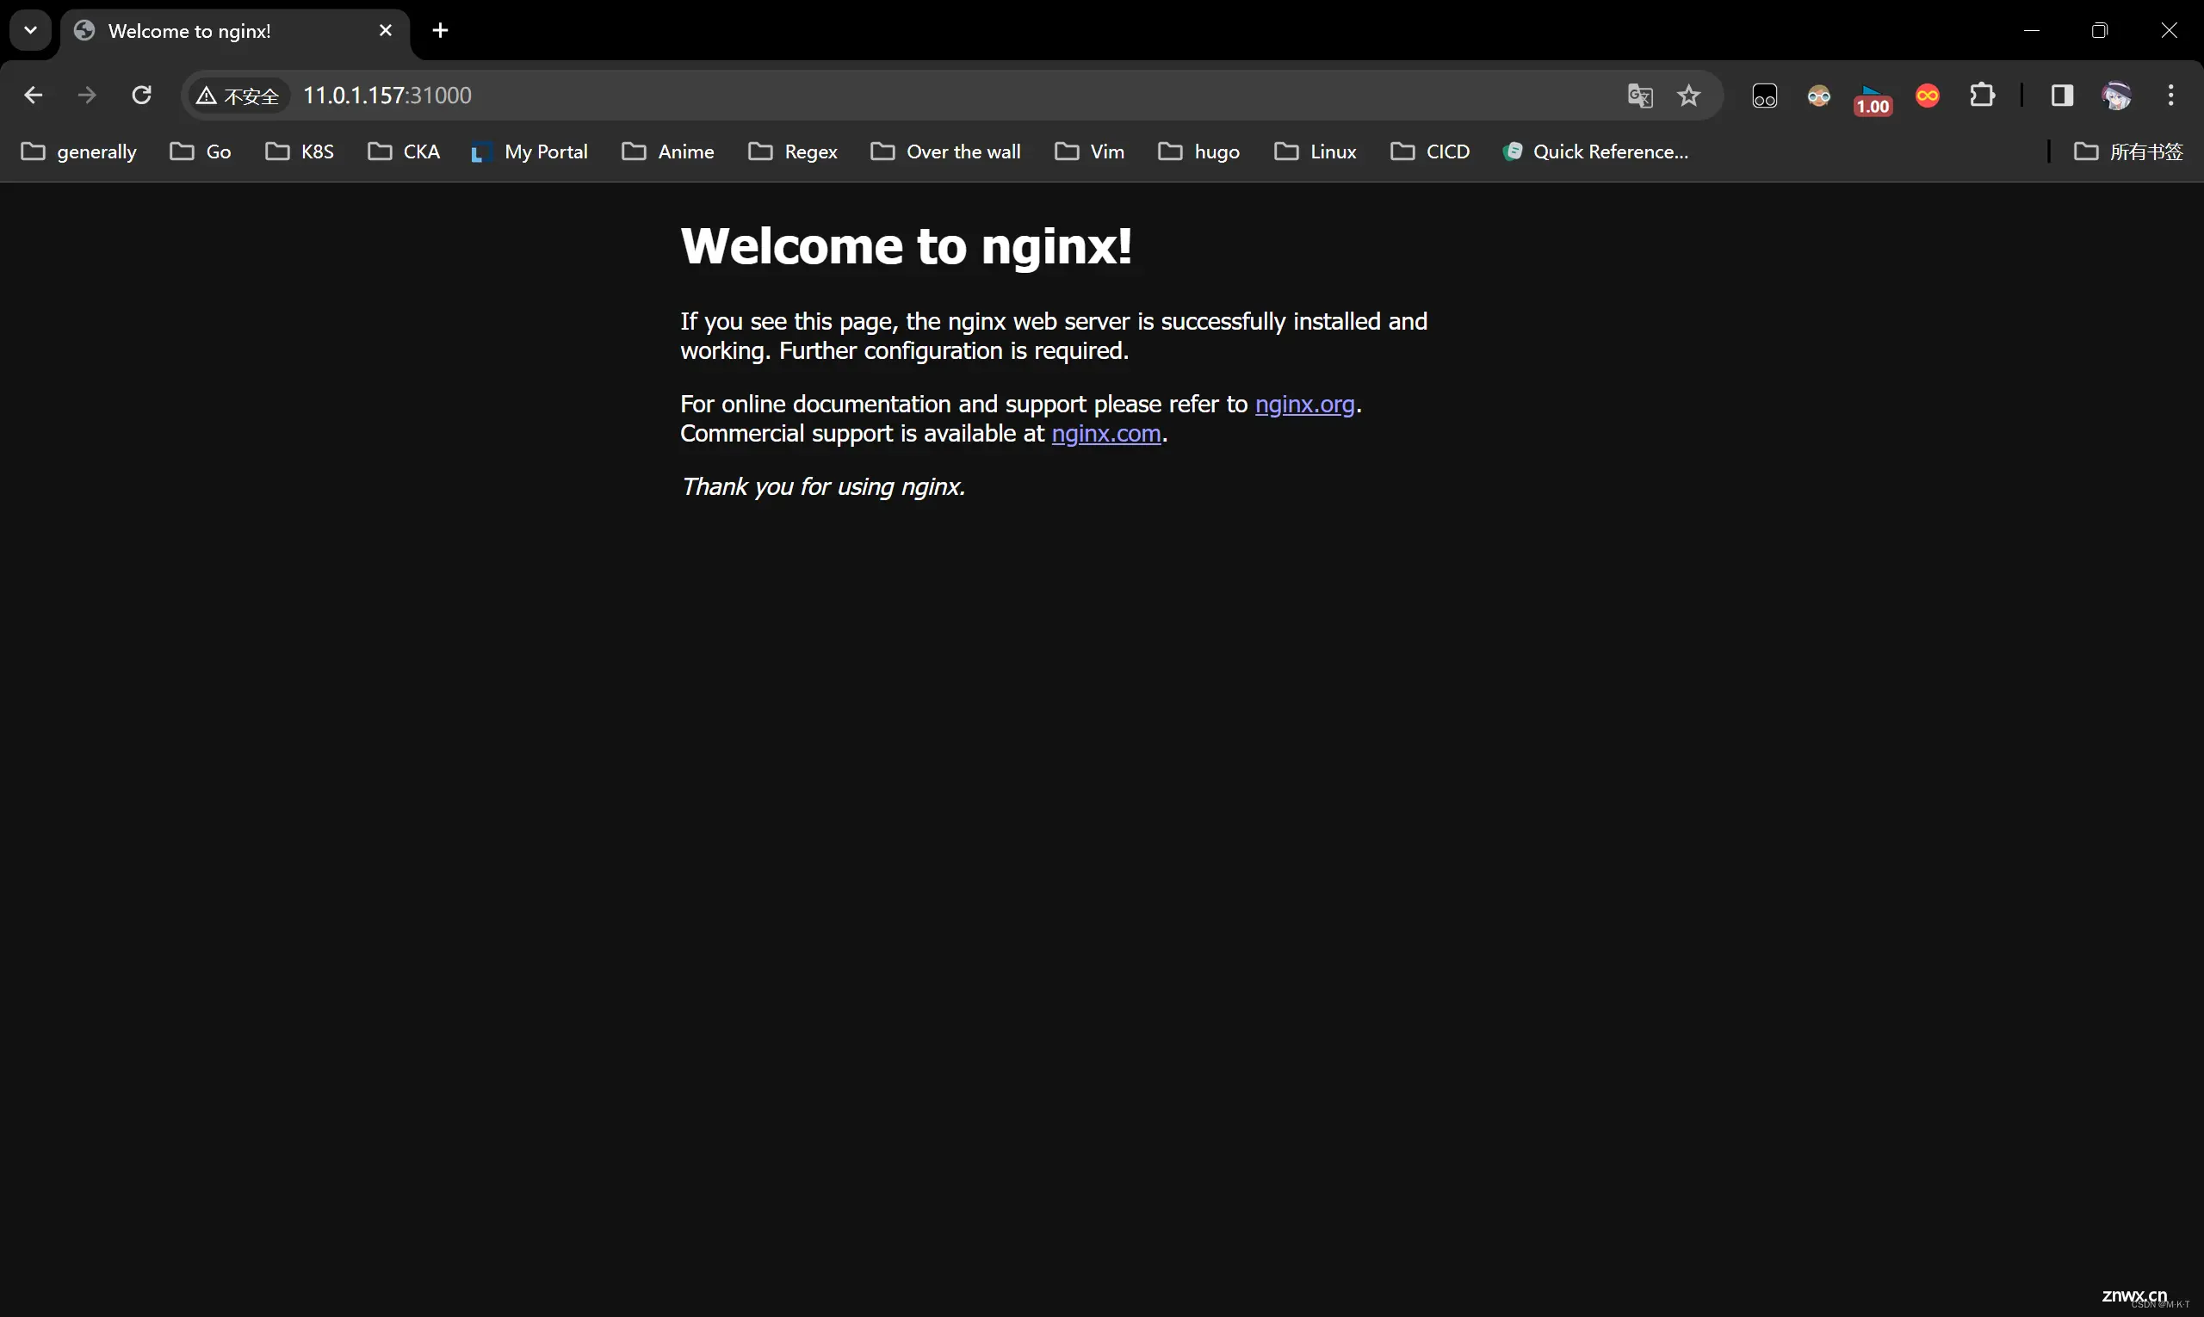Click the forward navigation arrow
The width and height of the screenshot is (2204, 1317).
click(87, 95)
